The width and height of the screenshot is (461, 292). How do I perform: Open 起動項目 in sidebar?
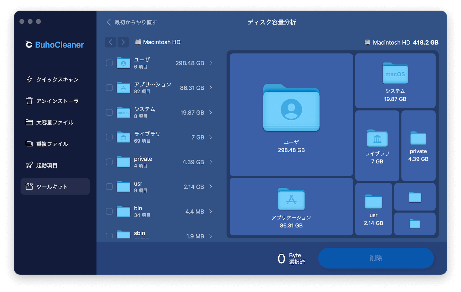(55, 165)
